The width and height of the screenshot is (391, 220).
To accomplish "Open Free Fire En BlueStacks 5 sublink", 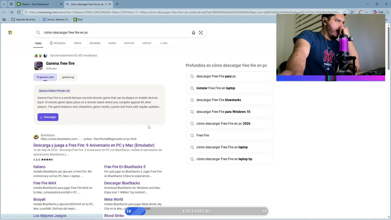I will pyautogui.click(x=125, y=167).
